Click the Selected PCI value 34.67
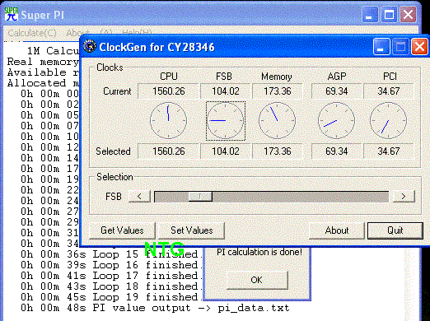This screenshot has width=430, height=321. (389, 151)
